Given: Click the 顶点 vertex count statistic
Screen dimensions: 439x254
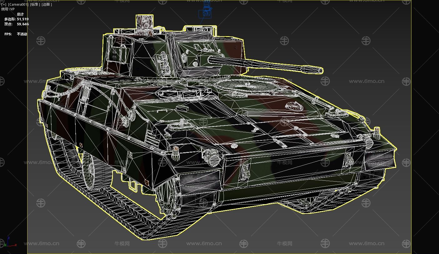Looking at the screenshot, I should click(x=16, y=24).
